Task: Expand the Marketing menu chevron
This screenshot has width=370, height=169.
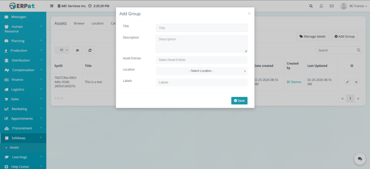Action: pos(41,108)
